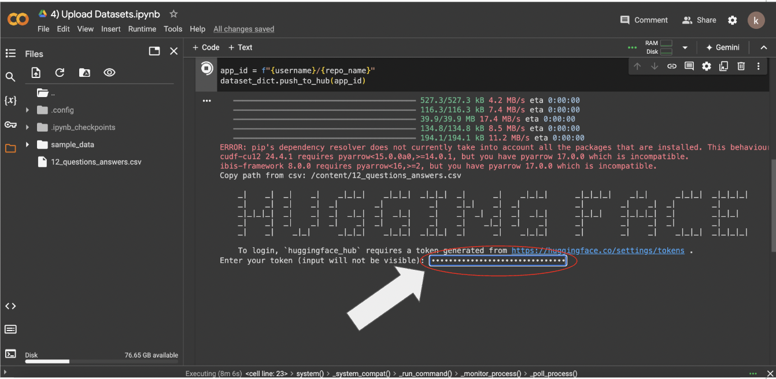This screenshot has width=776, height=379.
Task: Open the Runtime menu
Action: pyautogui.click(x=142, y=29)
